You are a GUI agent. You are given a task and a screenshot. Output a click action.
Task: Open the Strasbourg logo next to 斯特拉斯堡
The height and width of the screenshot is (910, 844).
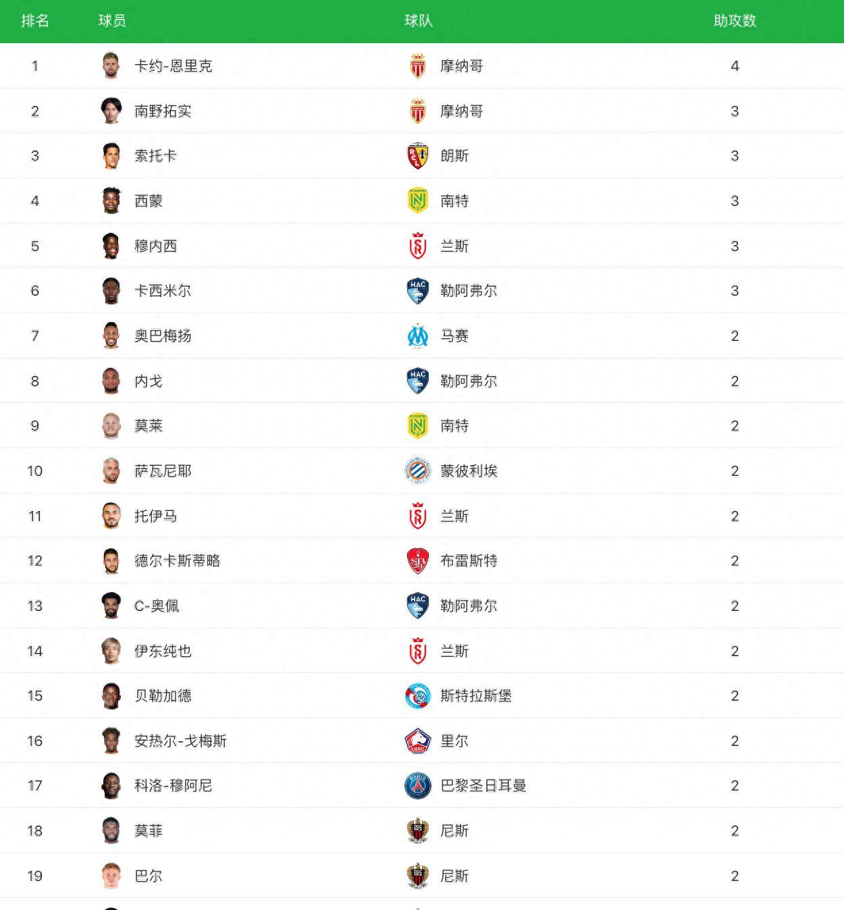click(418, 696)
